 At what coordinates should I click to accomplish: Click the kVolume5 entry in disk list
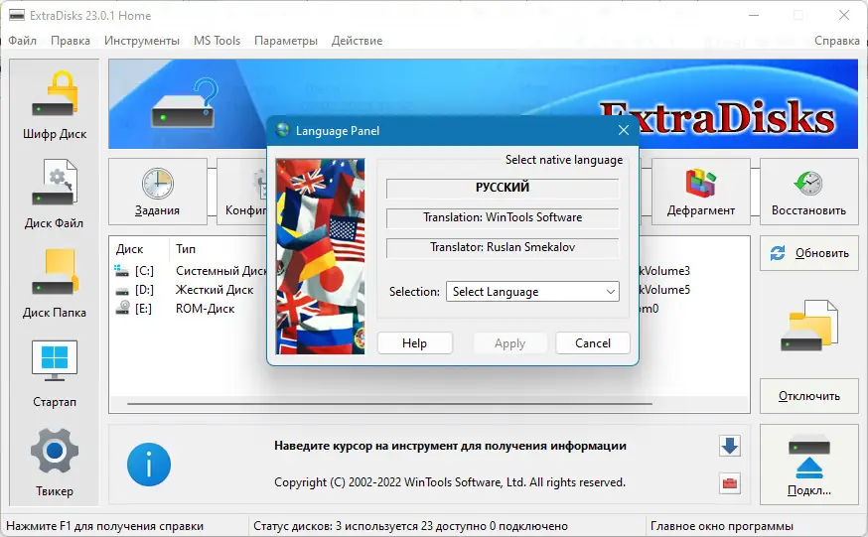tap(664, 290)
